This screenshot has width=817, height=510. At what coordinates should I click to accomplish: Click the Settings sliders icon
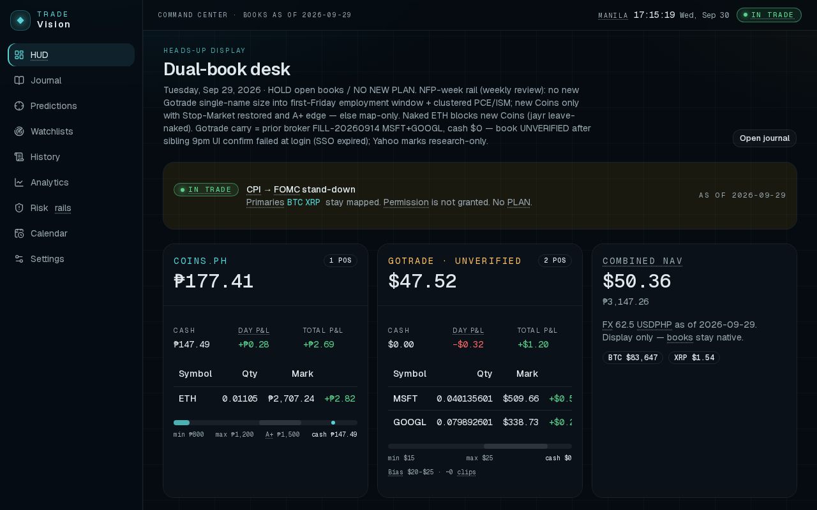click(x=19, y=259)
